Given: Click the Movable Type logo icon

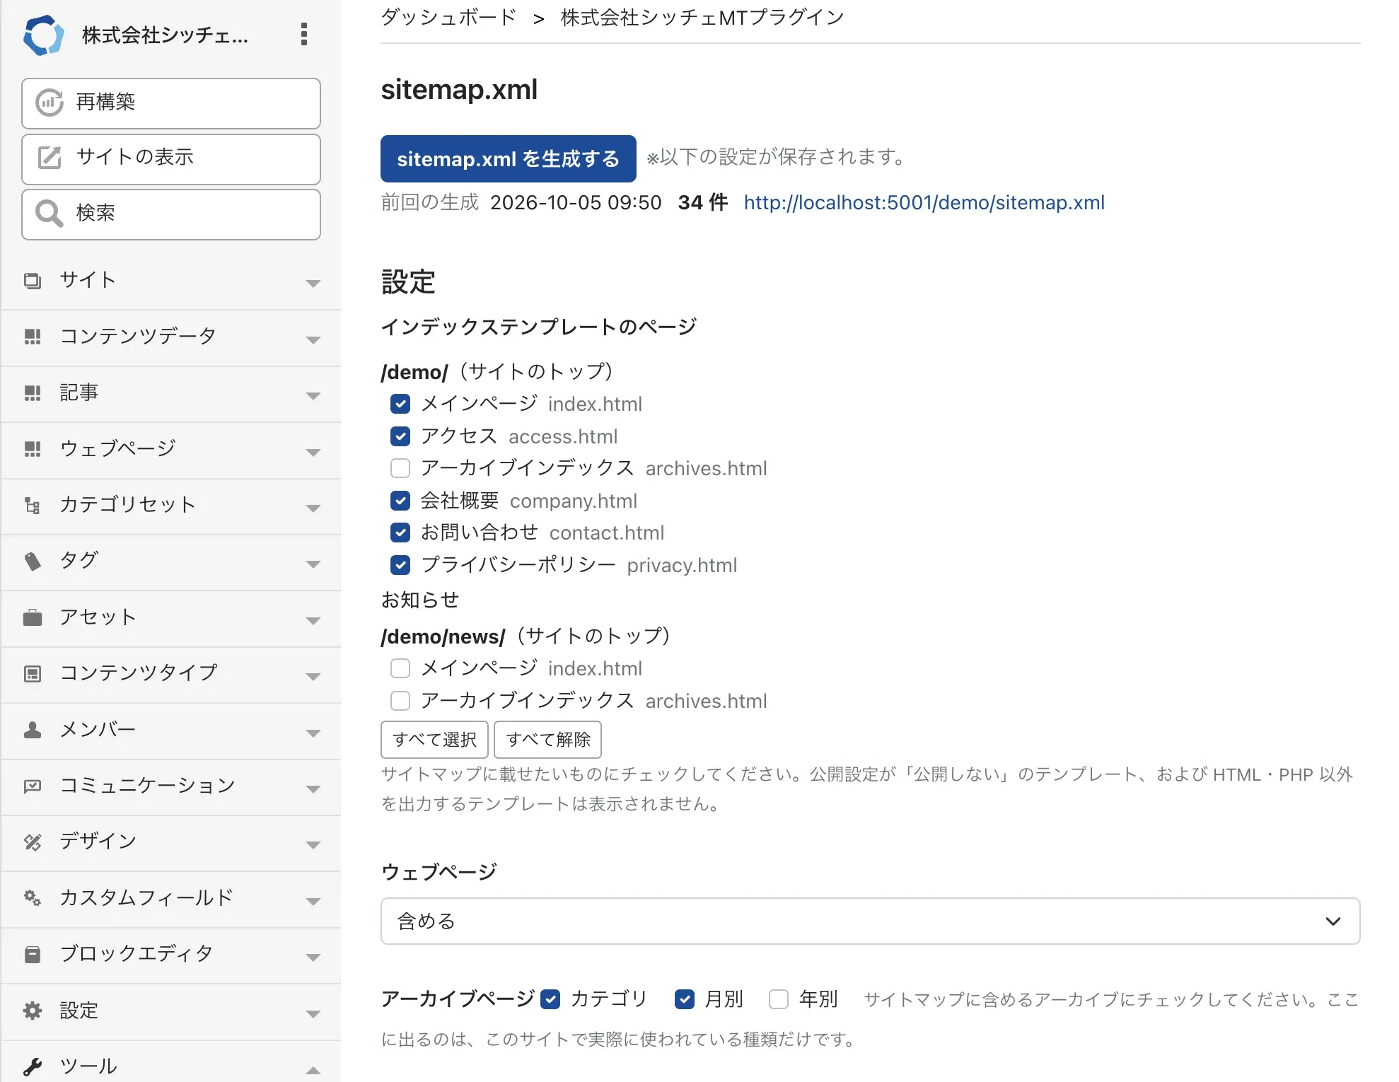Looking at the screenshot, I should click(43, 35).
